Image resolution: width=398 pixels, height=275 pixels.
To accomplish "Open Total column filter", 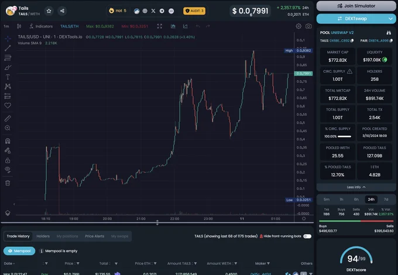I will point(116,263).
